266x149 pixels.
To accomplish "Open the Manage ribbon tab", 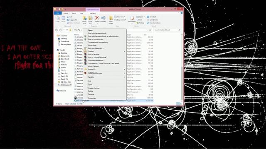I will tap(93, 13).
